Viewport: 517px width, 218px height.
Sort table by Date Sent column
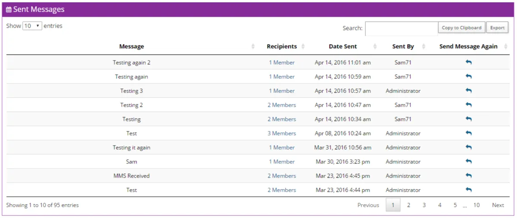point(343,46)
